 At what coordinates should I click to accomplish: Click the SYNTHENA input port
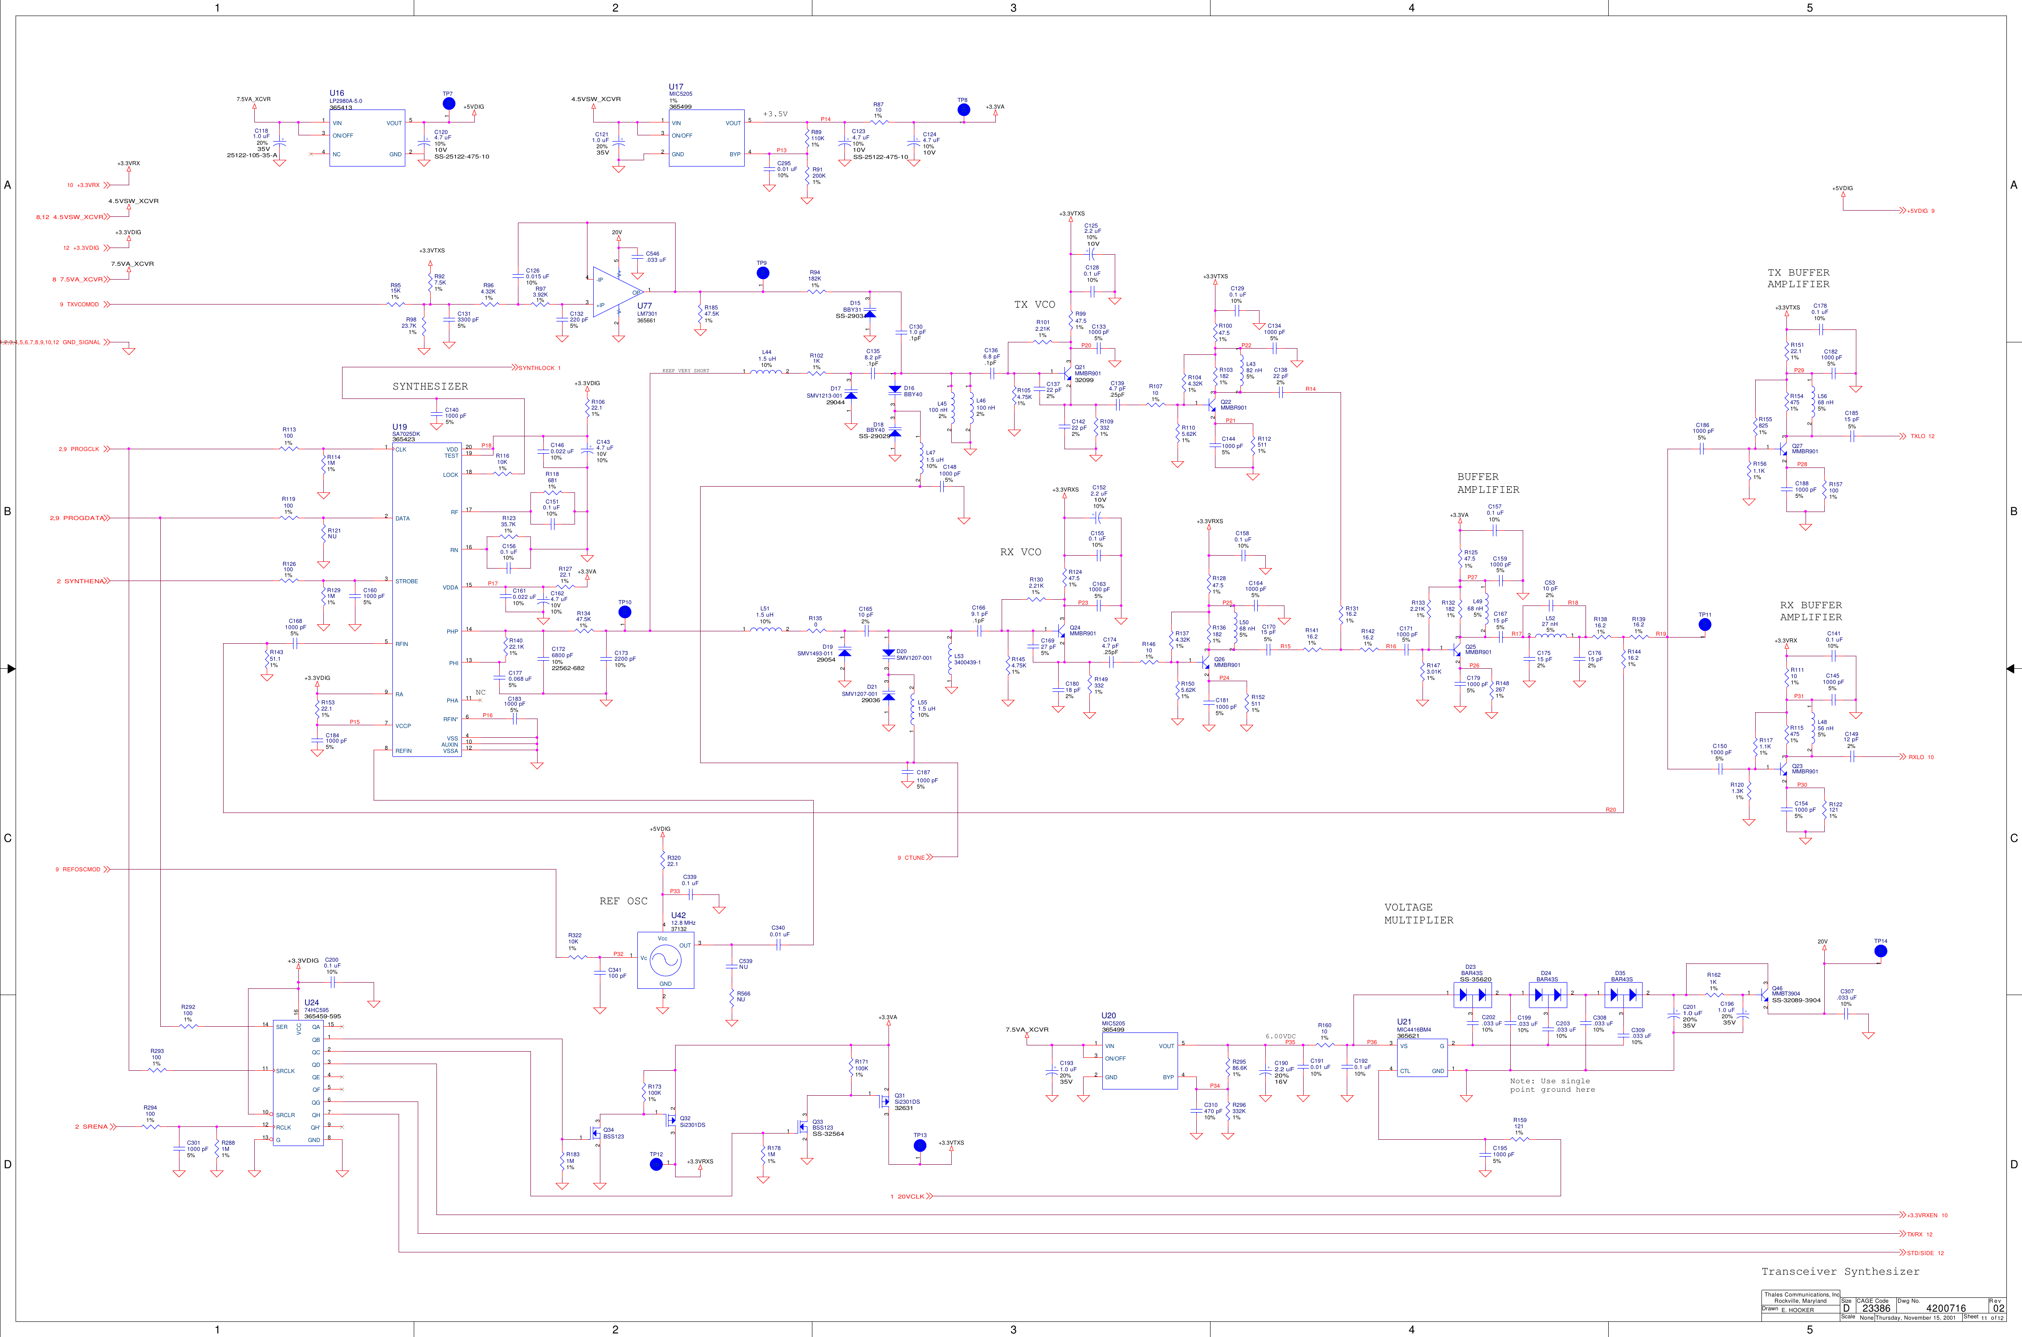tap(83, 581)
